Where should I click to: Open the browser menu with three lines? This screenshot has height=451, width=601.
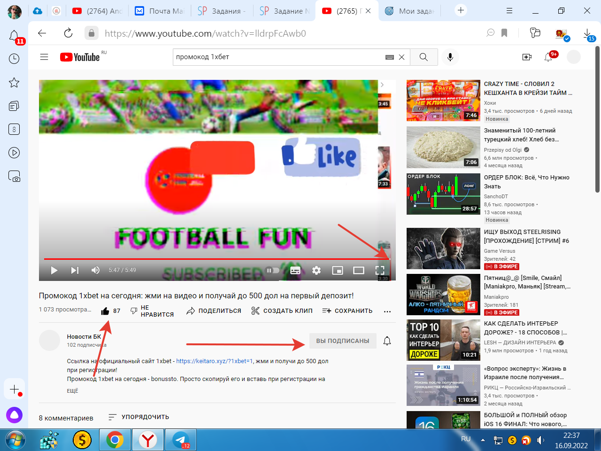(509, 10)
